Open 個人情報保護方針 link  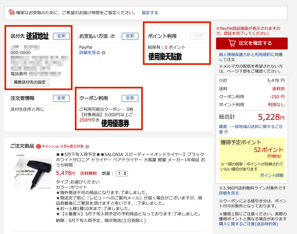pyautogui.click(x=235, y=54)
